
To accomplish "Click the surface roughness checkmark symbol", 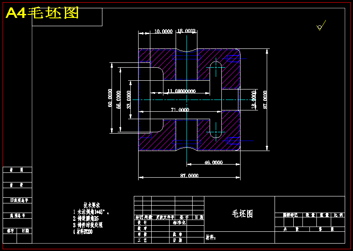I will pyautogui.click(x=321, y=25).
